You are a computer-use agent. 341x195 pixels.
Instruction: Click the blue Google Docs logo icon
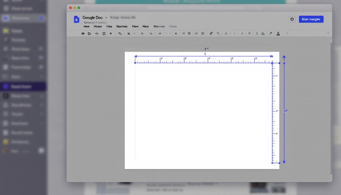(76, 19)
